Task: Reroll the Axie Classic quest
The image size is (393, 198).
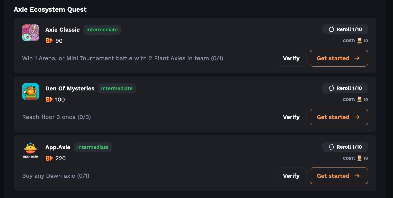Action: (x=345, y=29)
